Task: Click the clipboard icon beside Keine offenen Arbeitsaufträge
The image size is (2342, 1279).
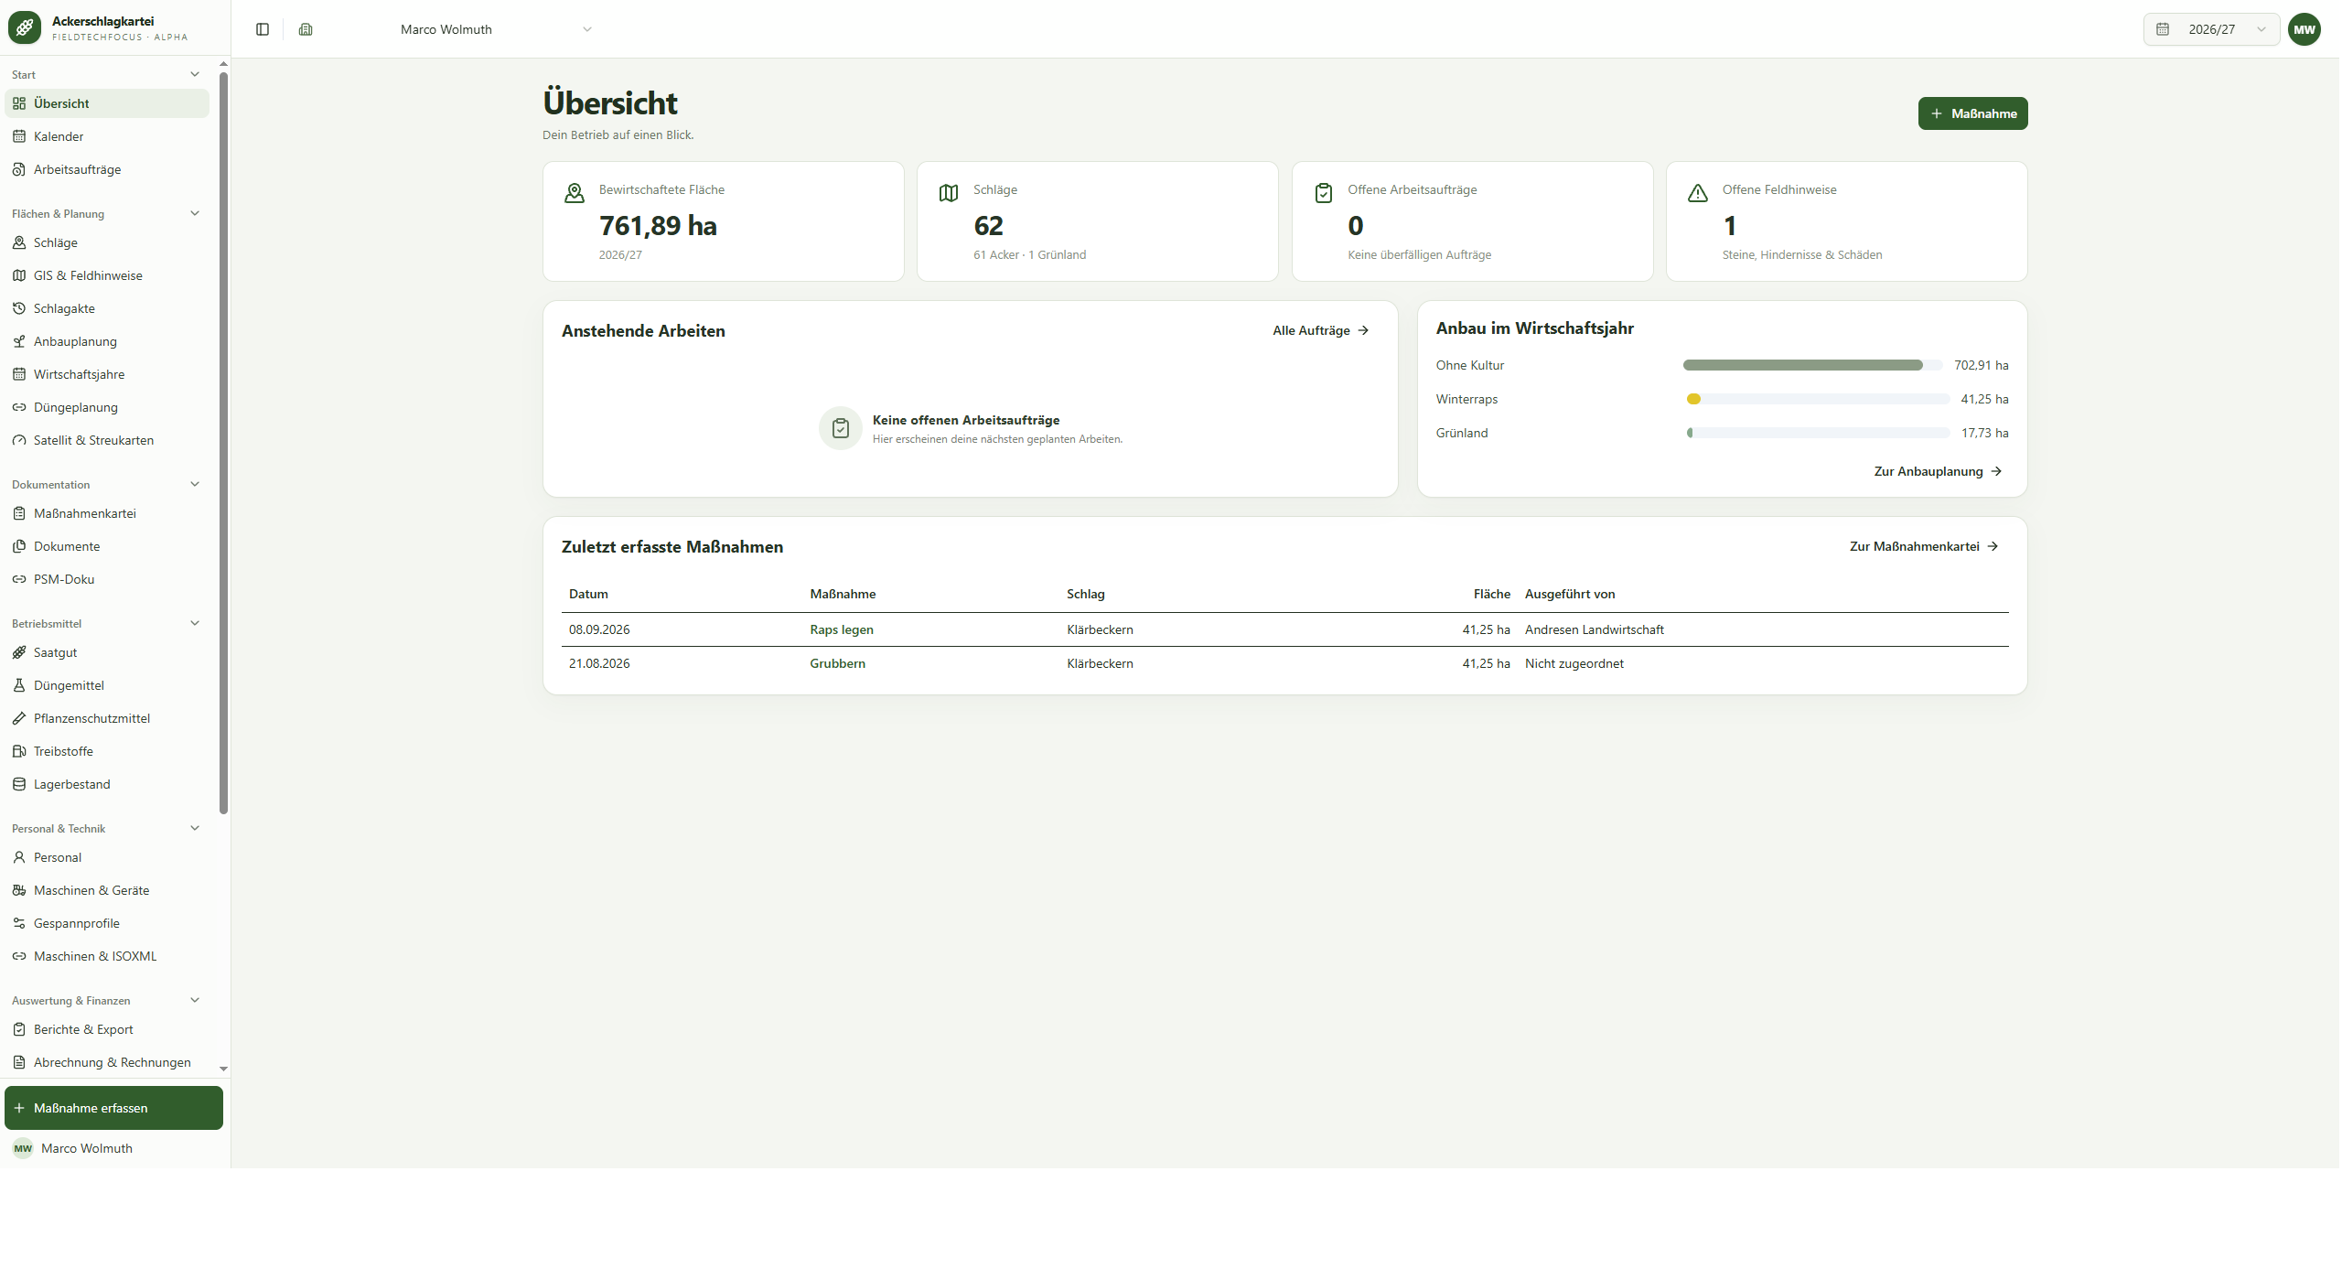Action: click(x=841, y=428)
